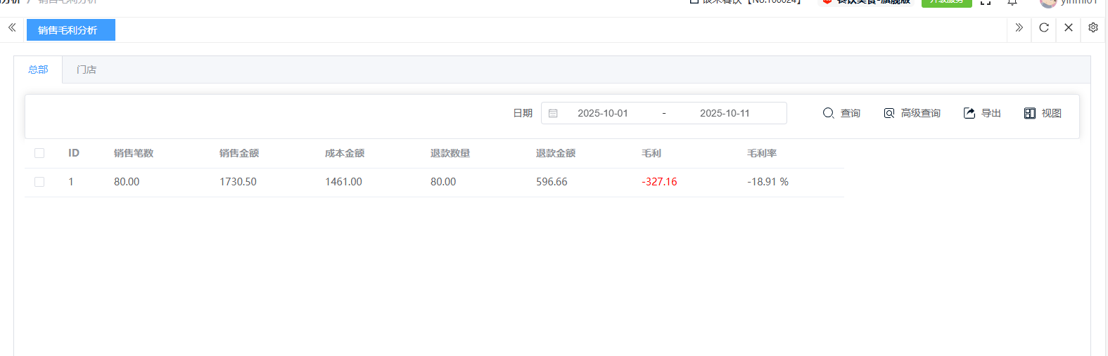The width and height of the screenshot is (1108, 356).
Task: Open tab settings gear icon
Action: 1093,28
